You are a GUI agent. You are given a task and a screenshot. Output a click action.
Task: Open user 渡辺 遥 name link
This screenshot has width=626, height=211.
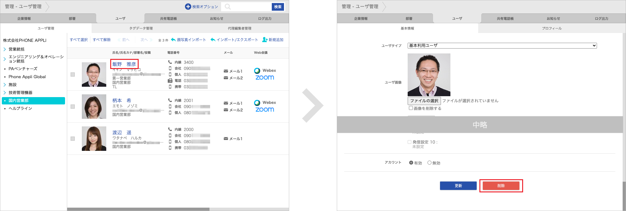click(x=122, y=133)
